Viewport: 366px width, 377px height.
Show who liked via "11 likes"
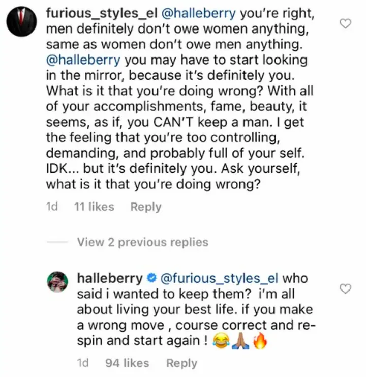click(94, 207)
